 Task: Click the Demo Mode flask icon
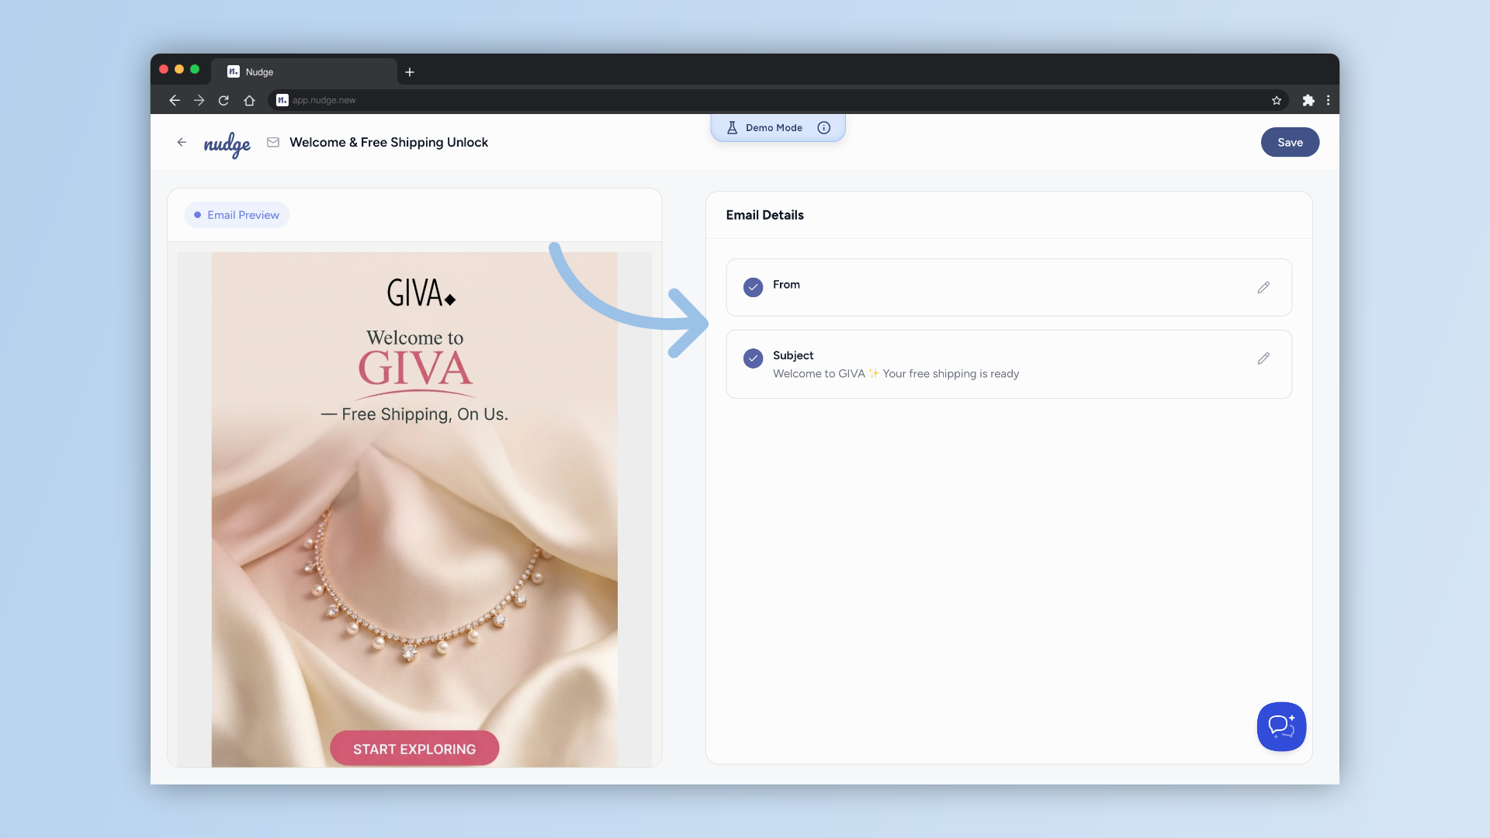point(732,128)
